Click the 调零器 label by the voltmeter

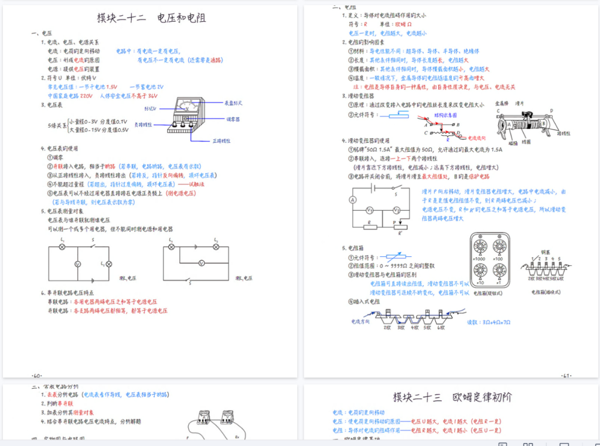point(233,119)
